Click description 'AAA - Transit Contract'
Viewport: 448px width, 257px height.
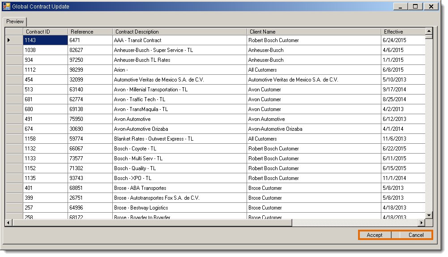pyautogui.click(x=180, y=40)
